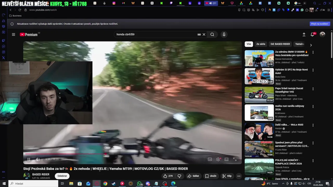Open BMW S1000RR video thumbnail
This screenshot has height=187, width=333.
(x=259, y=58)
